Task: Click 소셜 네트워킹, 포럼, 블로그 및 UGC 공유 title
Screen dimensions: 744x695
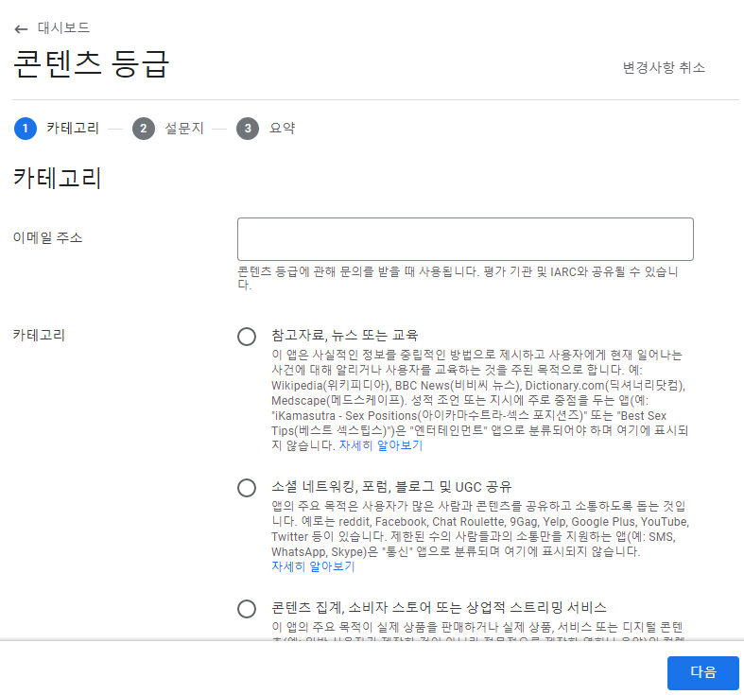Action: 391,487
